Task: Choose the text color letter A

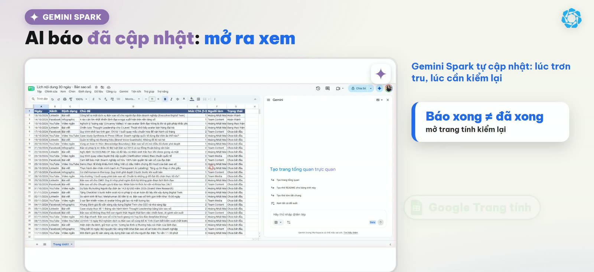Action: coord(184,99)
